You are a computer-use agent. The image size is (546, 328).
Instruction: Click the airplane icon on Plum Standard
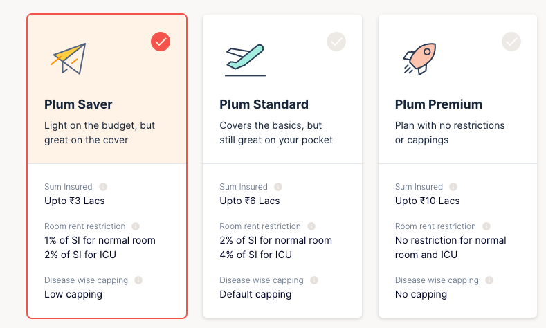click(244, 60)
